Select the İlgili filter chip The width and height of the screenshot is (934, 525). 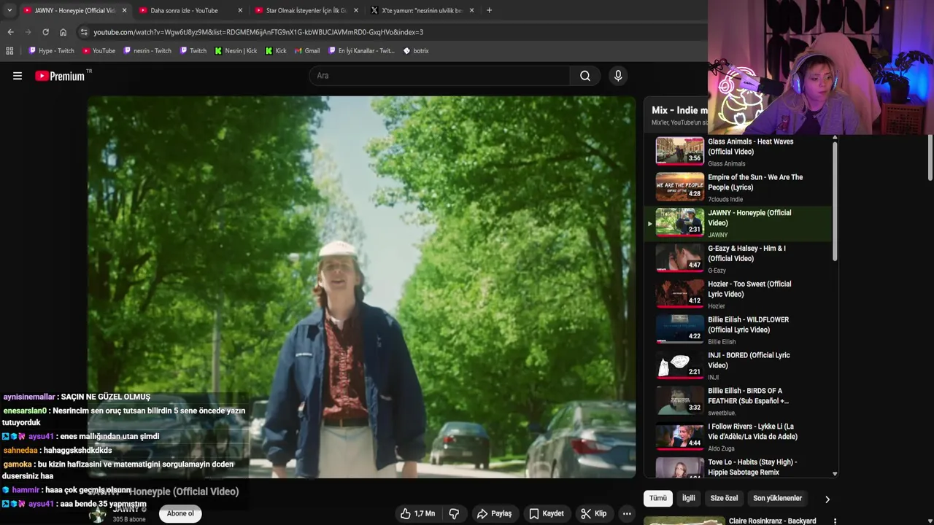pos(688,498)
